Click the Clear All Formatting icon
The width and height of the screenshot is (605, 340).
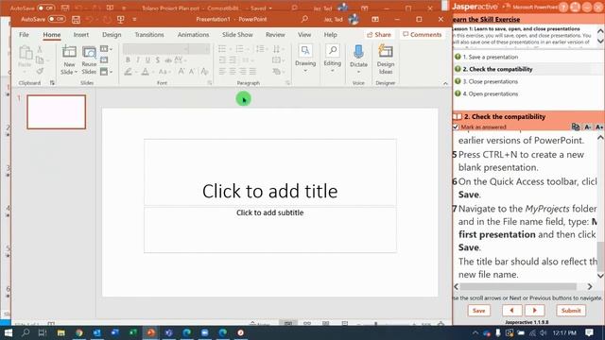(x=204, y=72)
